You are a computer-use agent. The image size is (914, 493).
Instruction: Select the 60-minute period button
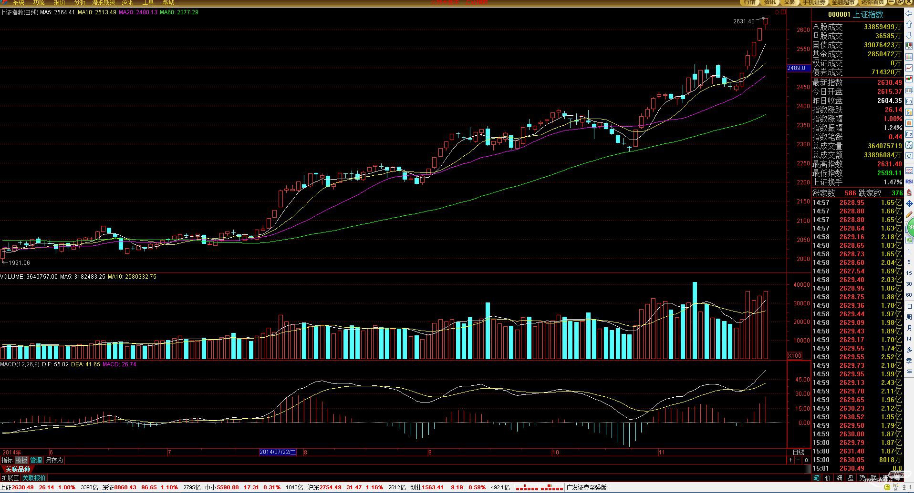click(x=909, y=295)
